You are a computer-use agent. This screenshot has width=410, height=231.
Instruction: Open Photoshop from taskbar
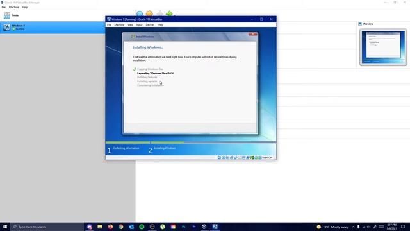click(x=184, y=227)
